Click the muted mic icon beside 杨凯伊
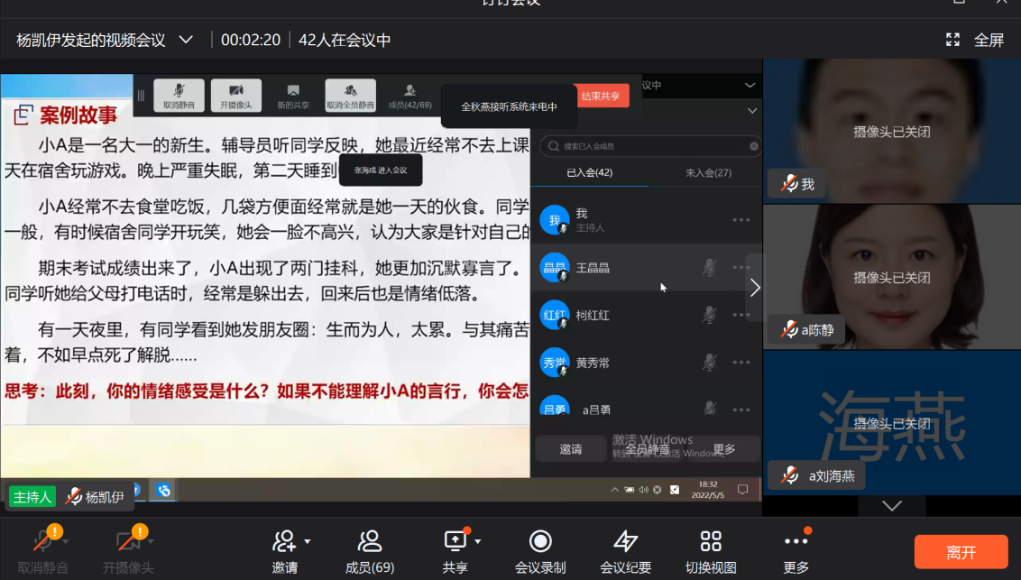This screenshot has width=1021, height=580. pos(74,497)
